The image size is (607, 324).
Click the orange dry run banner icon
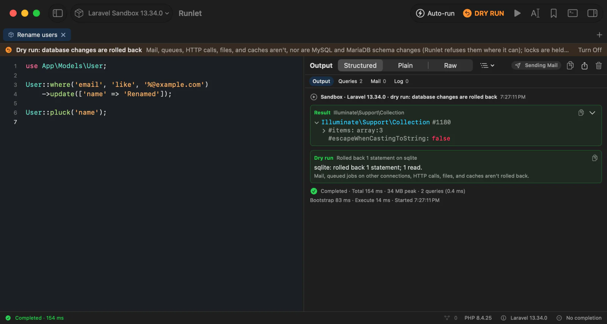tap(8, 50)
